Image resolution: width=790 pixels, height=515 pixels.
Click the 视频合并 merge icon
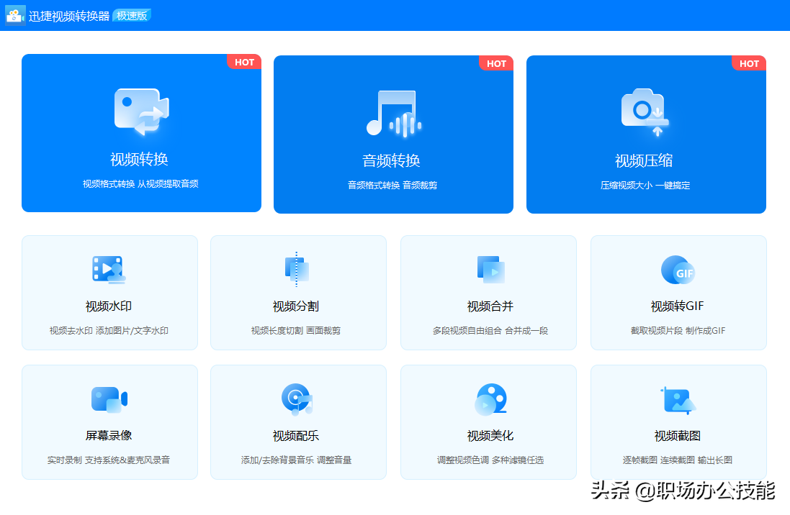tap(490, 269)
